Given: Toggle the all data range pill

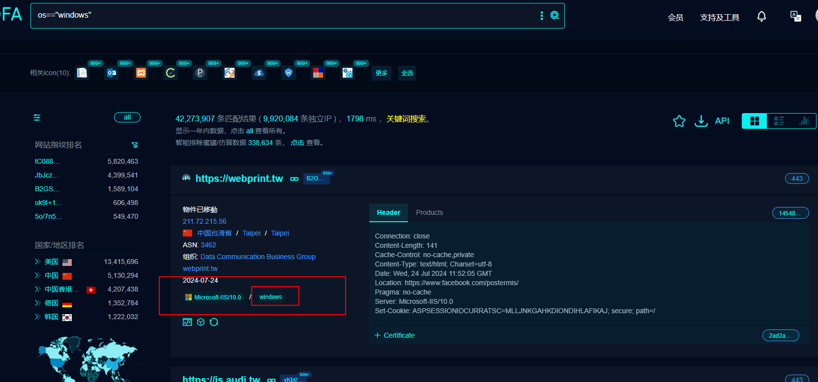Looking at the screenshot, I should pyautogui.click(x=127, y=117).
